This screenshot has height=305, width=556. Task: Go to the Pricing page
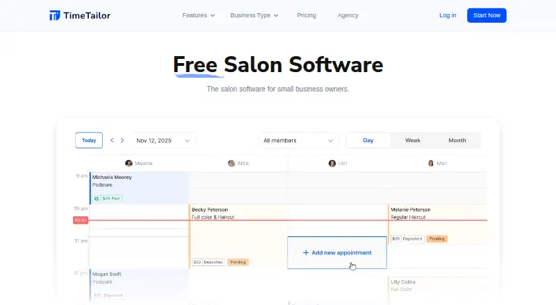[x=306, y=15]
